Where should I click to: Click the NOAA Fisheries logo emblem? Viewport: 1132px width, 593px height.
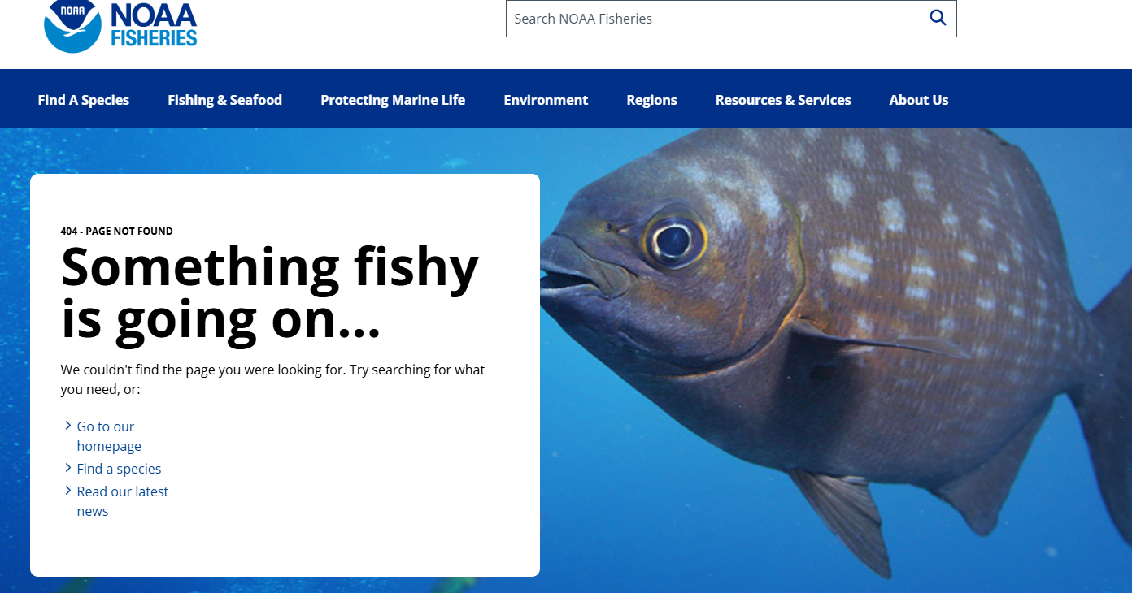[x=72, y=26]
